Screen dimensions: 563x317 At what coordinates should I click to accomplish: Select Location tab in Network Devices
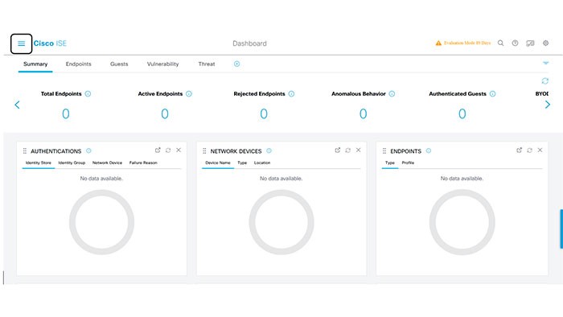pyautogui.click(x=262, y=163)
